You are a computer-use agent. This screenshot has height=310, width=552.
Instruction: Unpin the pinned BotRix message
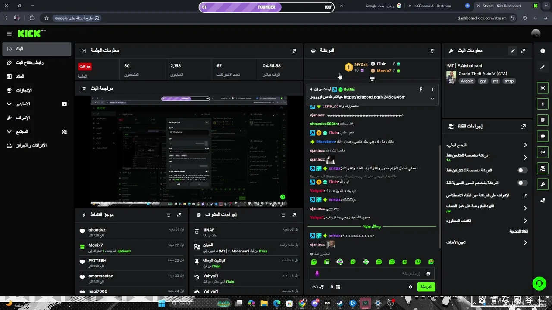(x=421, y=90)
